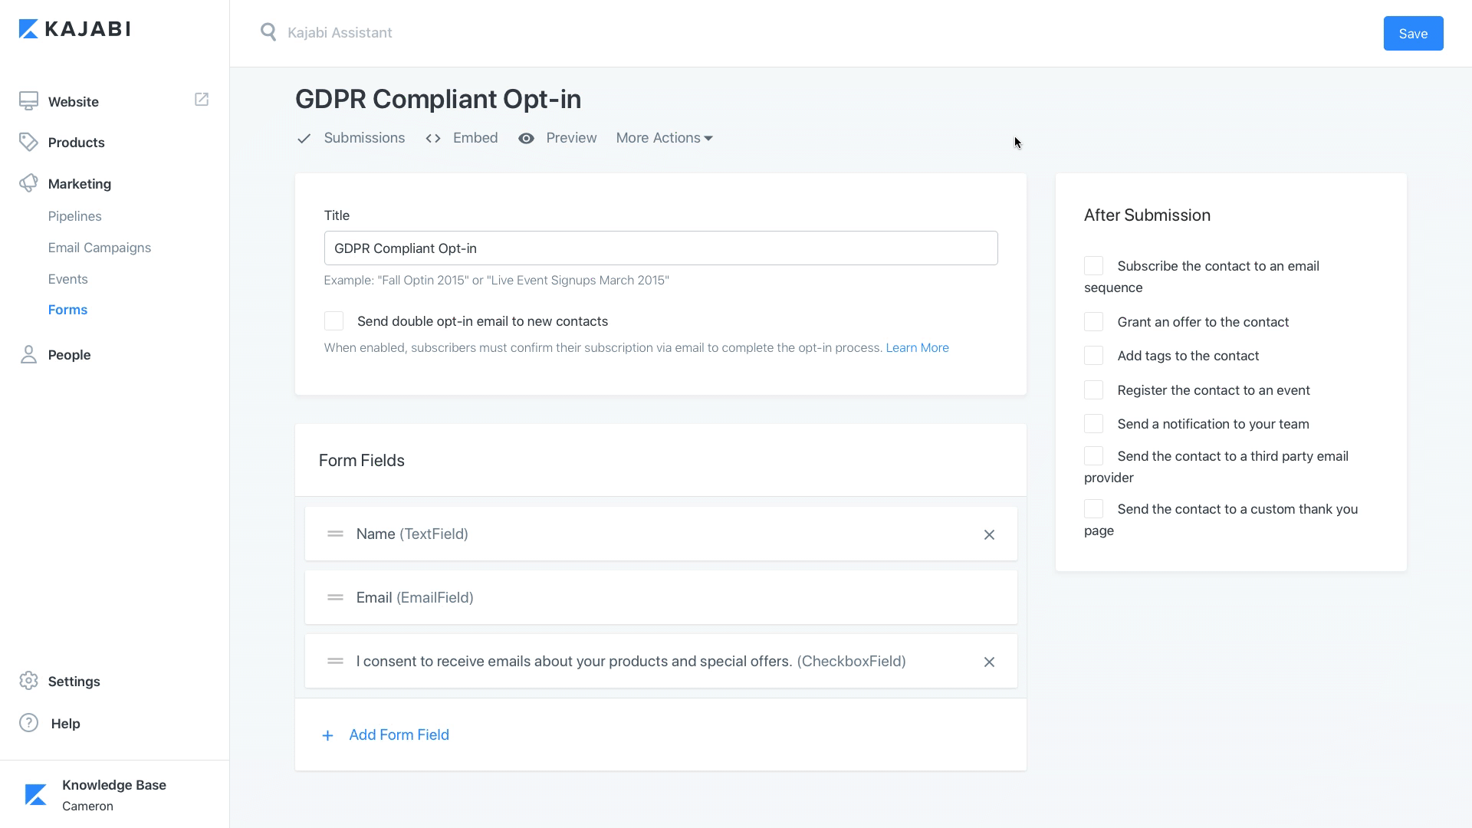The height and width of the screenshot is (828, 1472).
Task: Open website external link icon
Action: [202, 100]
